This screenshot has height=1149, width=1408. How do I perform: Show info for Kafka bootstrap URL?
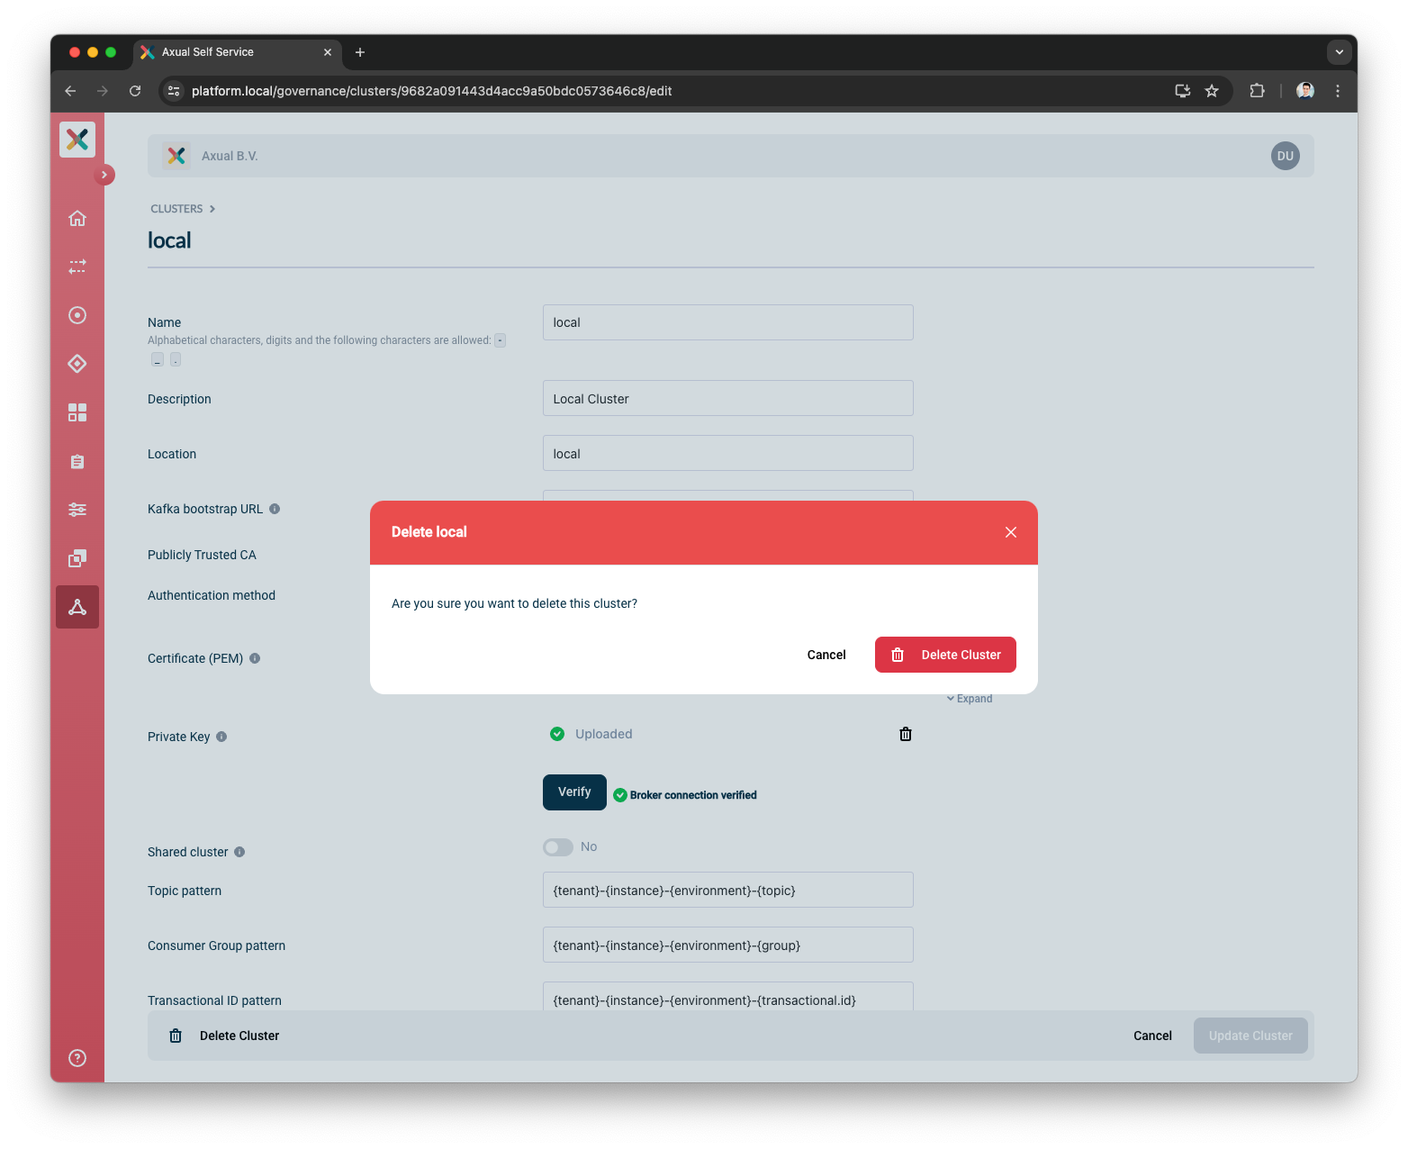[x=275, y=509]
